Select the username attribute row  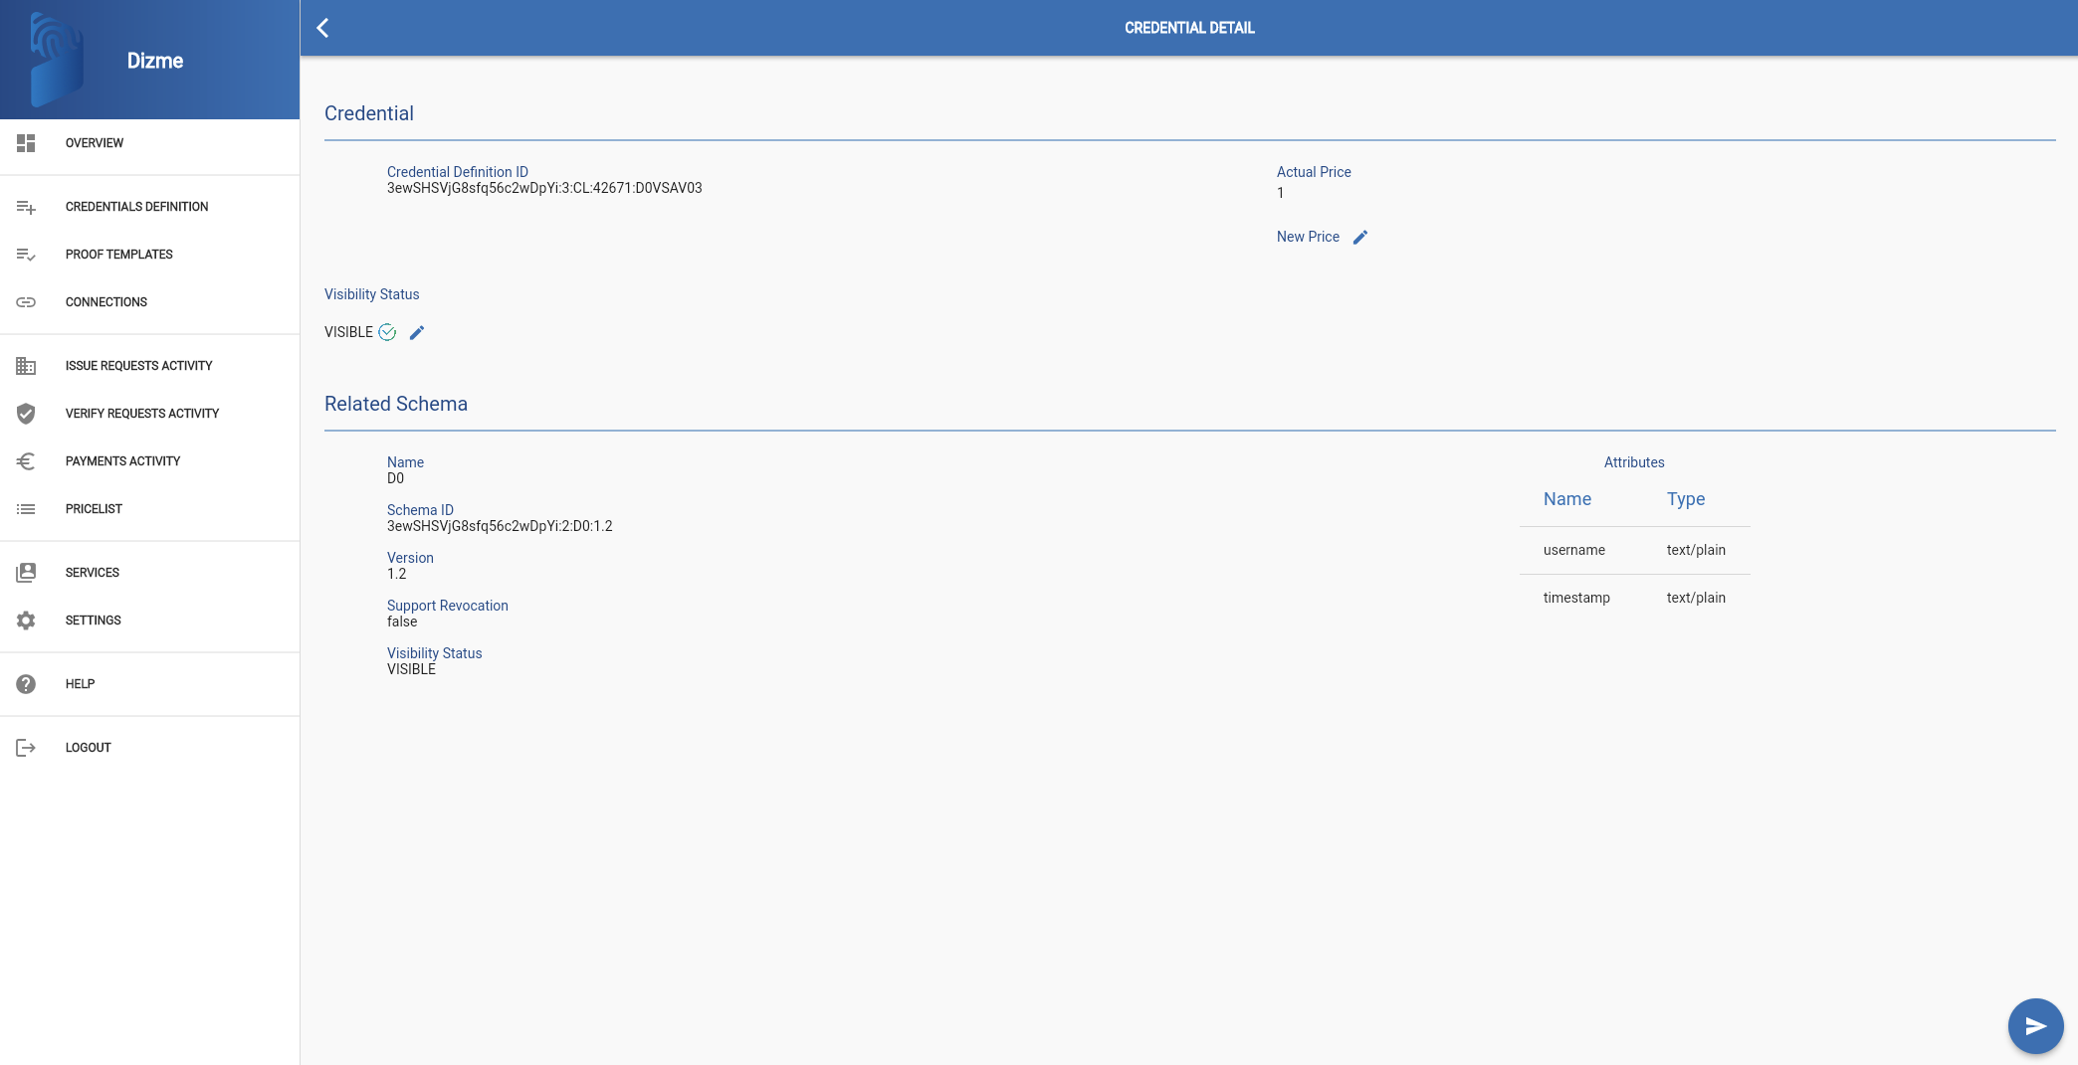1634,550
